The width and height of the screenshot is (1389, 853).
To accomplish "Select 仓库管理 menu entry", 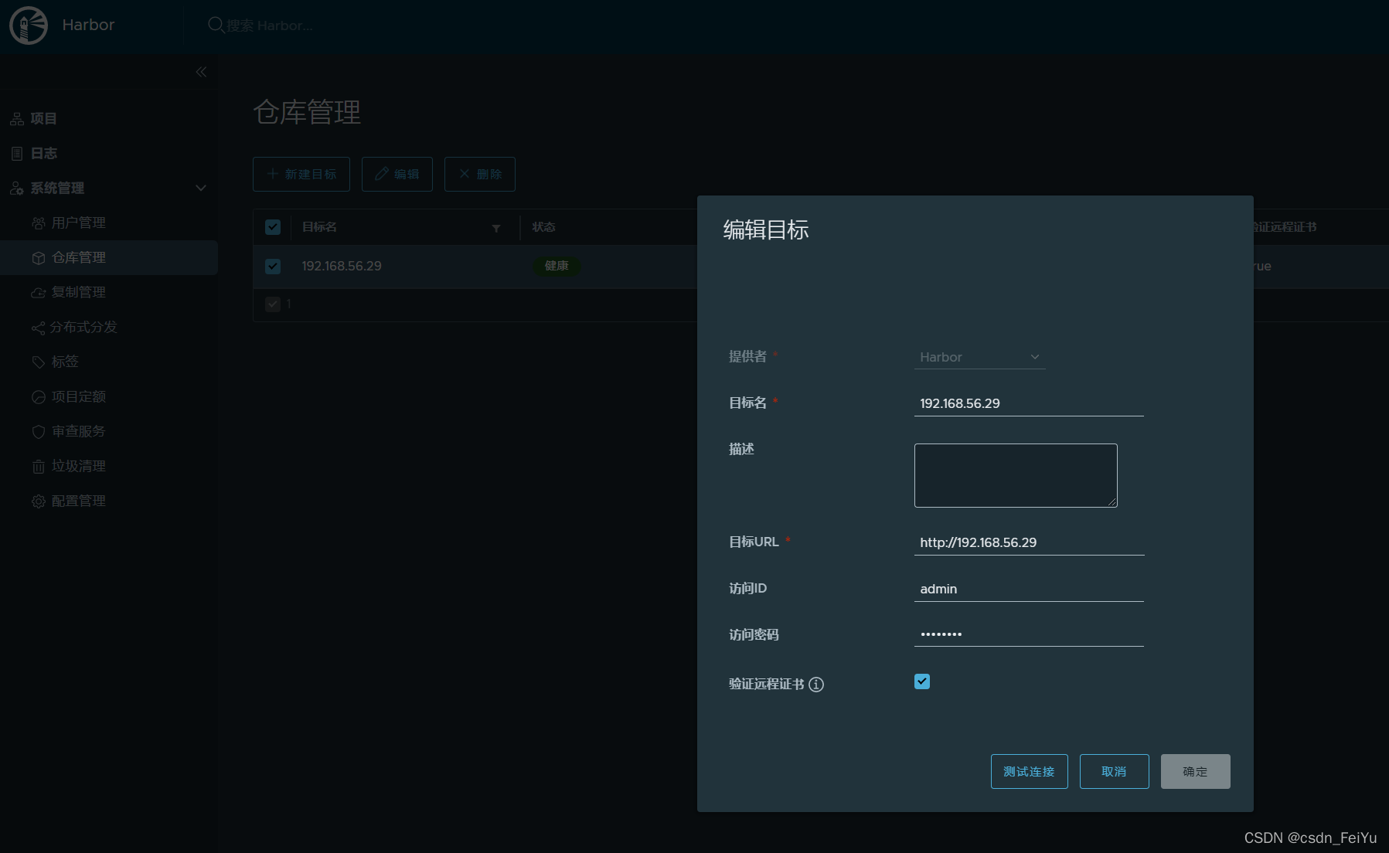I will point(109,258).
